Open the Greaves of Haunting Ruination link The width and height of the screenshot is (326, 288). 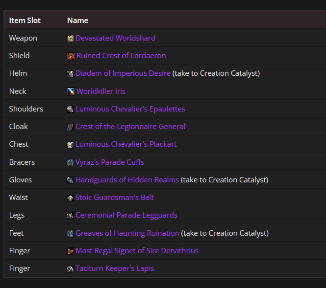[127, 233]
